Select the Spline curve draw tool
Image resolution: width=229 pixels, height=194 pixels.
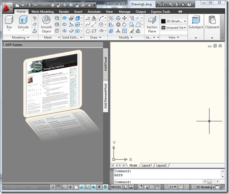click(88, 25)
